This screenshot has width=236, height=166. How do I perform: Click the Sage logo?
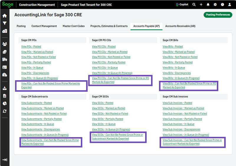point(8,4)
